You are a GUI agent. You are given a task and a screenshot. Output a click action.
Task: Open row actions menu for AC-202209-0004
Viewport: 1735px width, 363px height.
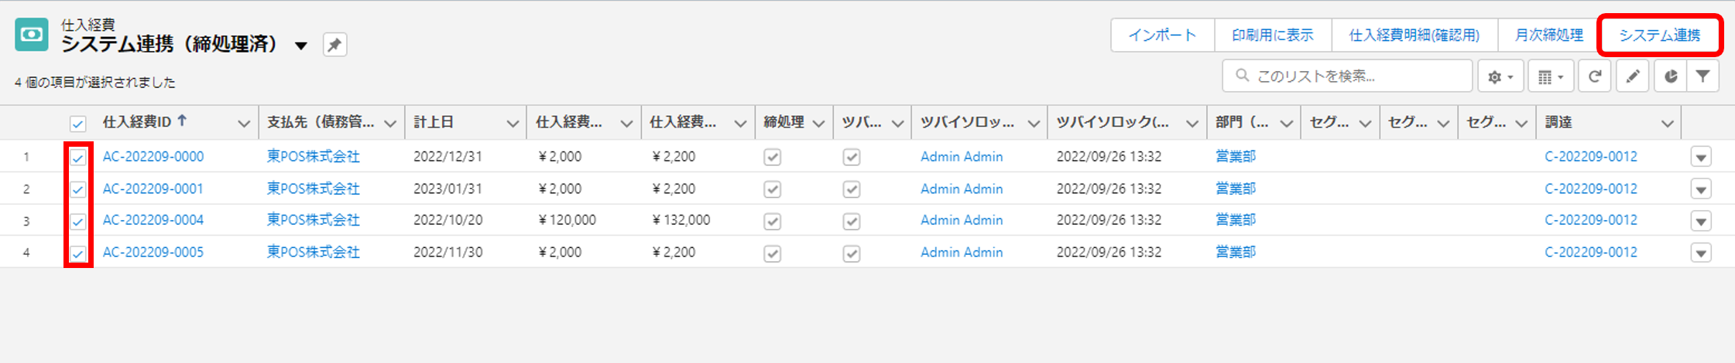coord(1701,222)
